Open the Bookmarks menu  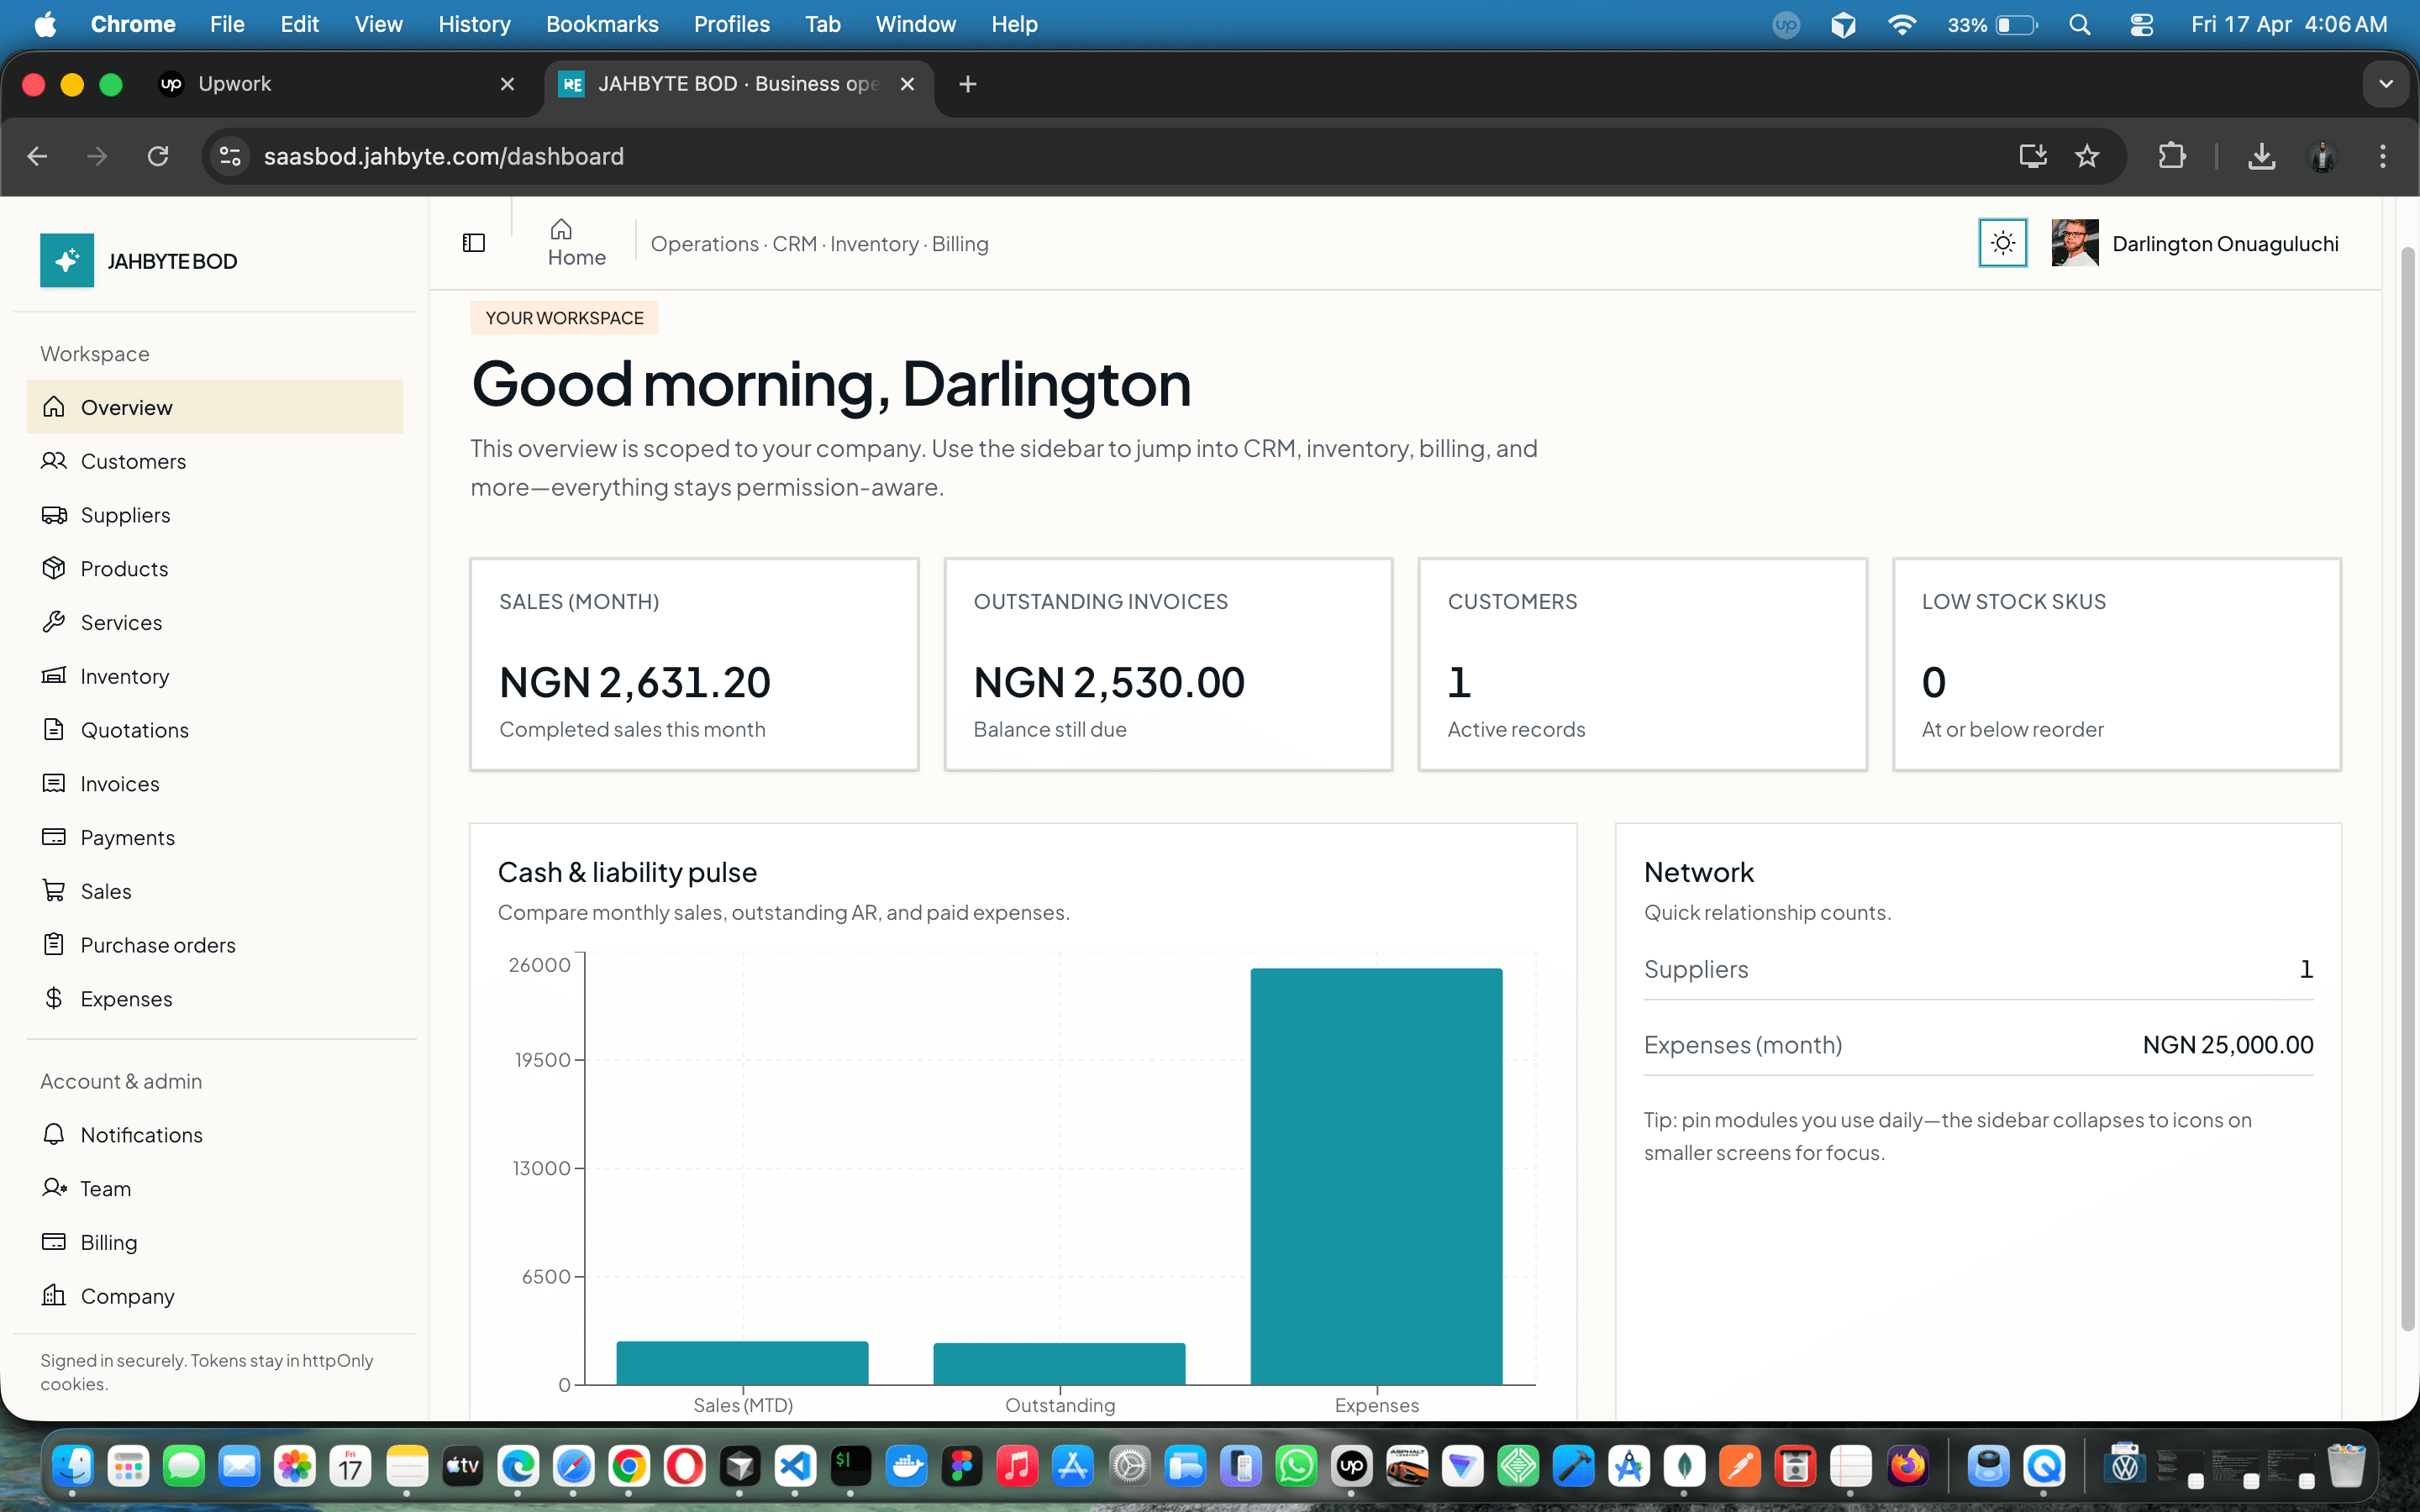(602, 24)
